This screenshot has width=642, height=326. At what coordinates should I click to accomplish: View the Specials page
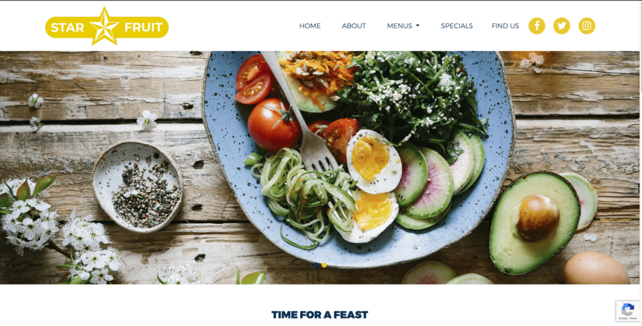pyautogui.click(x=456, y=26)
